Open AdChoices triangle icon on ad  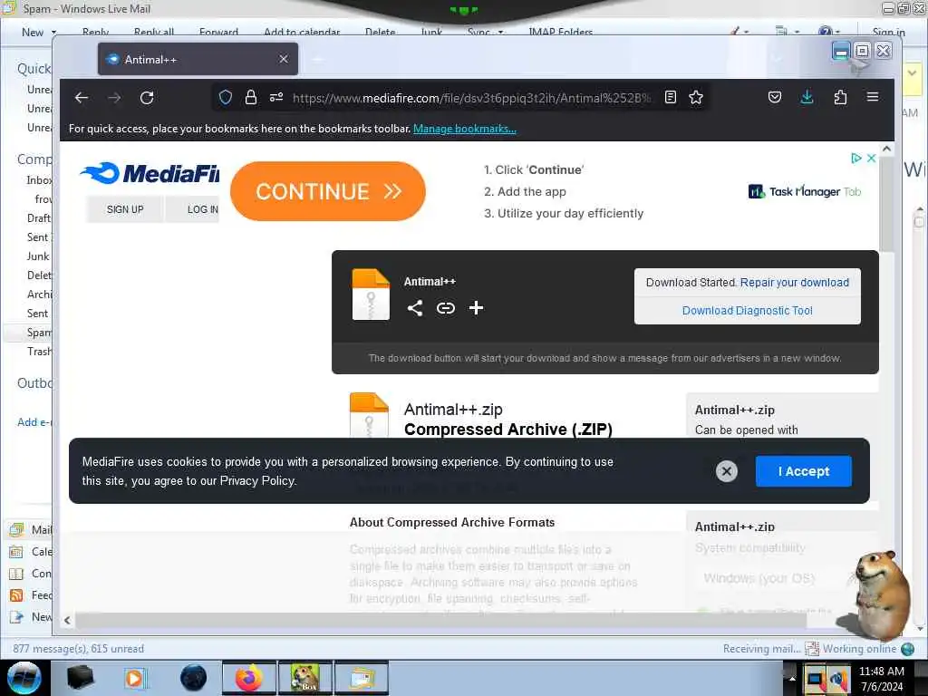click(855, 158)
